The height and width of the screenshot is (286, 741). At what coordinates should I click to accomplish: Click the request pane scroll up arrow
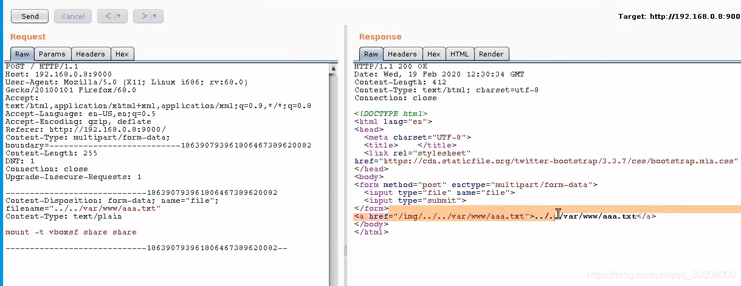click(334, 69)
